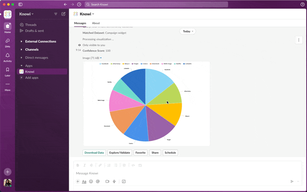The image size is (307, 192).
Task: Apply strikethrough formatting in composer
Action: coord(91,165)
